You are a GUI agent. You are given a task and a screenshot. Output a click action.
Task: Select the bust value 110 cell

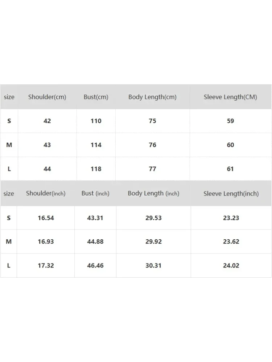pyautogui.click(x=96, y=121)
